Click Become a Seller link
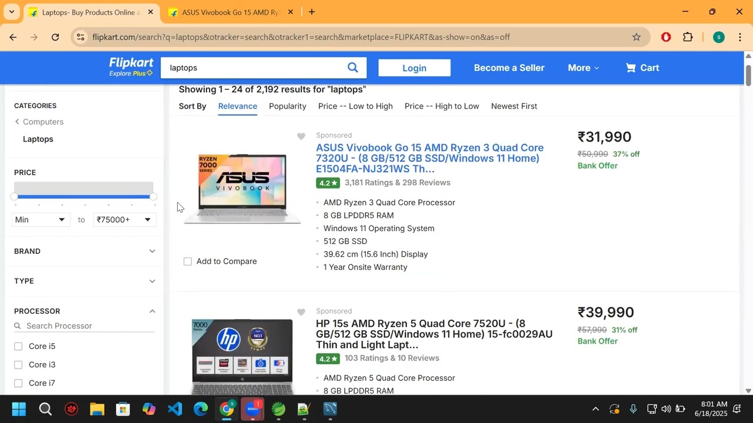753x423 pixels. point(509,68)
